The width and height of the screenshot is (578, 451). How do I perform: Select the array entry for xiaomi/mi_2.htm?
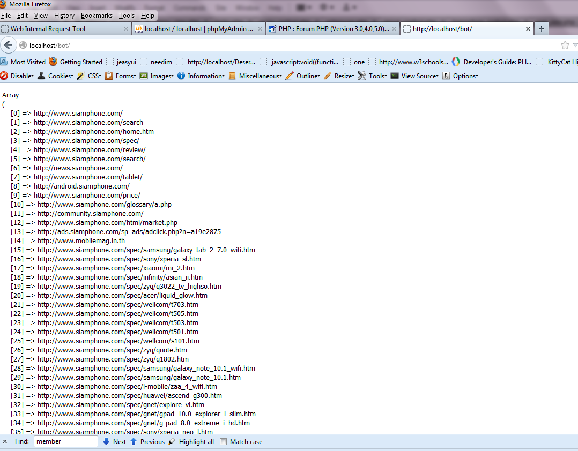pyautogui.click(x=103, y=268)
